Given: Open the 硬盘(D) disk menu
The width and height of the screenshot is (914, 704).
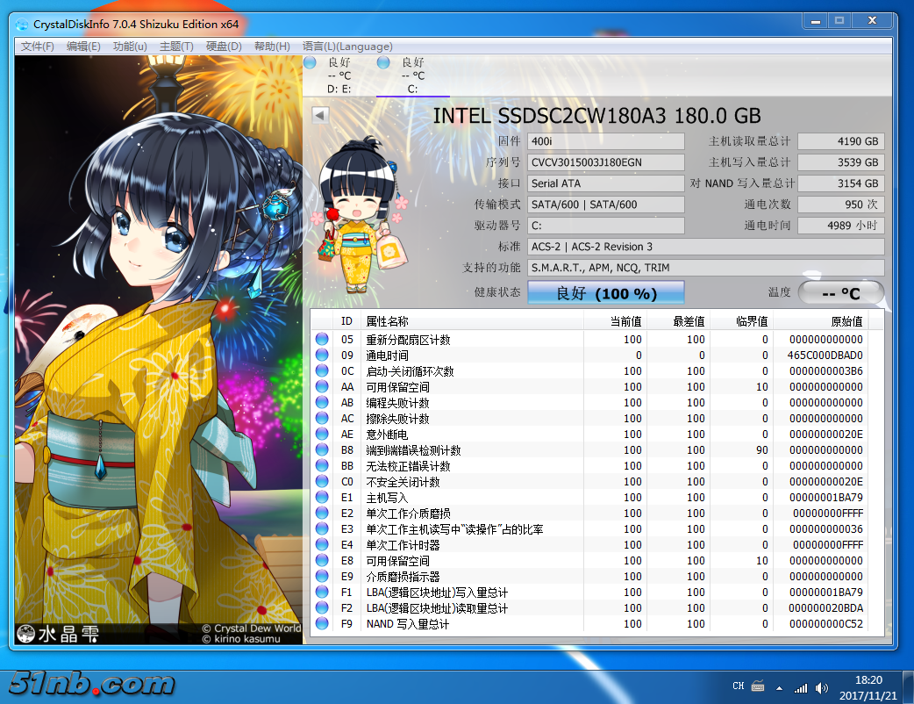Looking at the screenshot, I should pos(224,47).
